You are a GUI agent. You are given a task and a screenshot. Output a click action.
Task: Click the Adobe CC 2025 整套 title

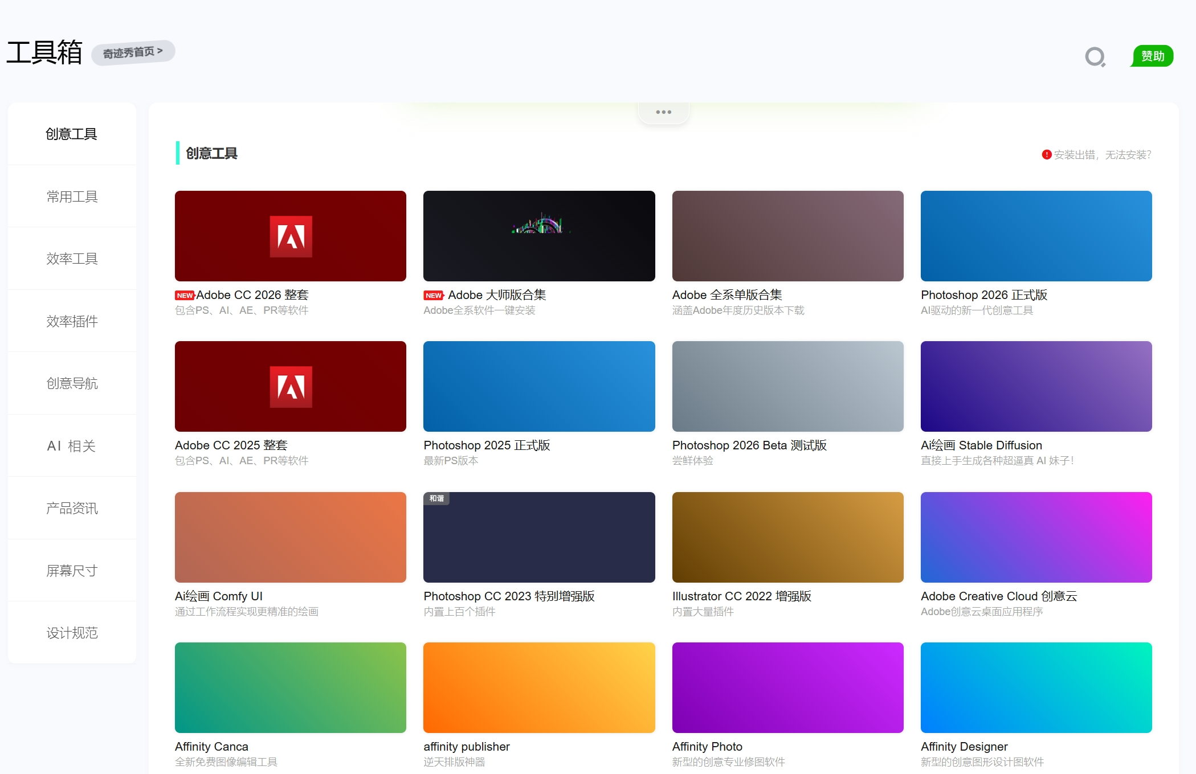[231, 445]
